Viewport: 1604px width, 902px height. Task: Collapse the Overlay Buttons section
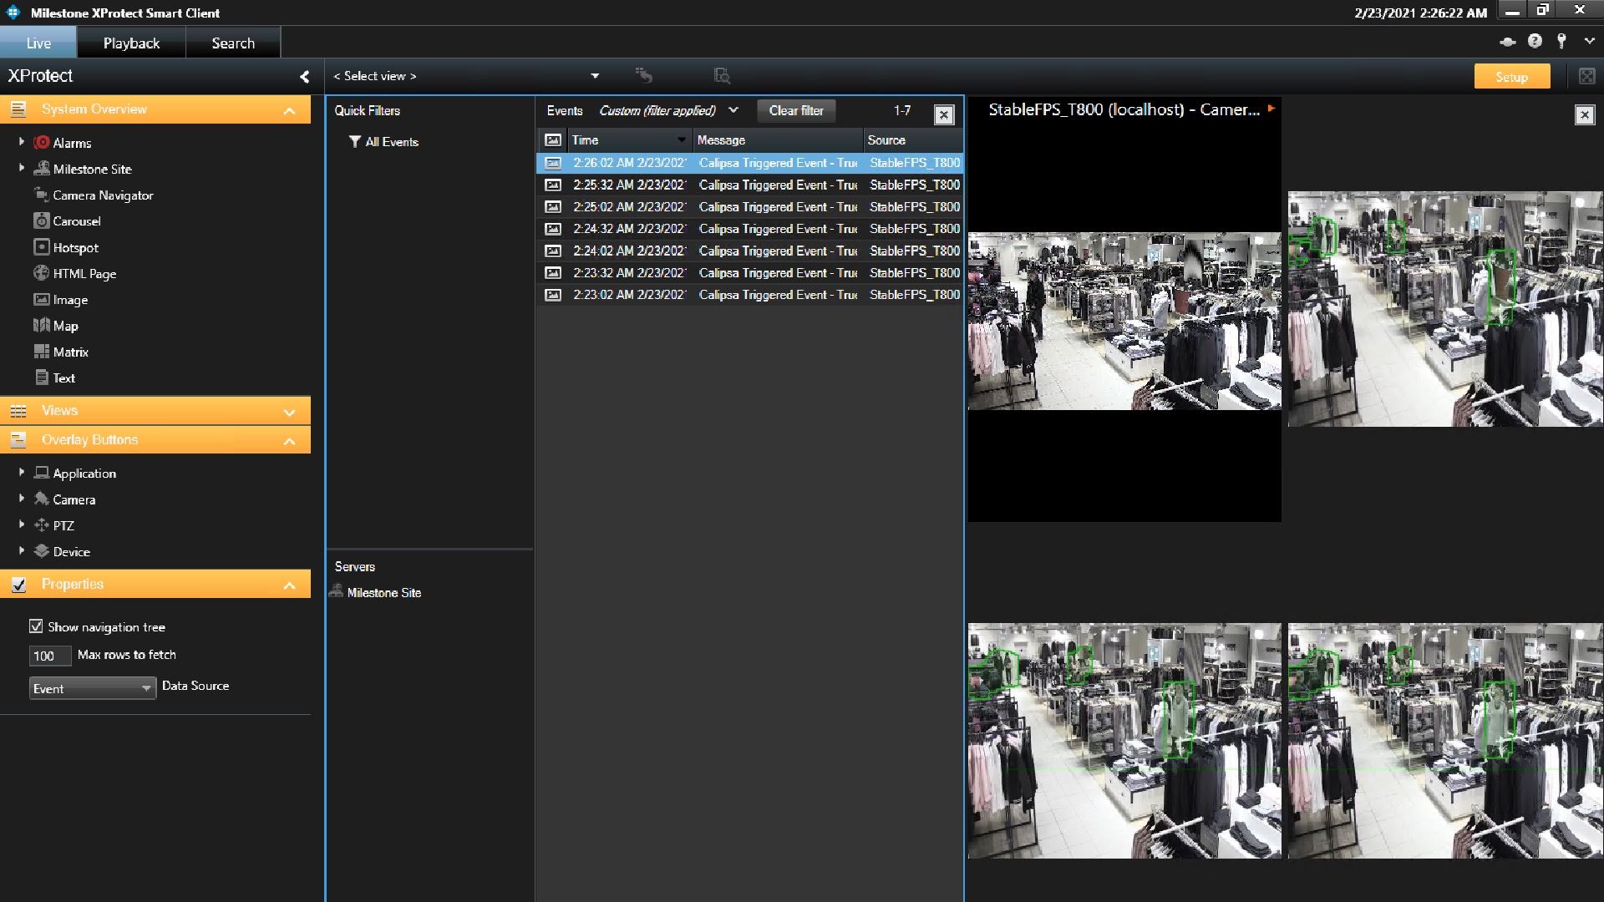coord(289,441)
